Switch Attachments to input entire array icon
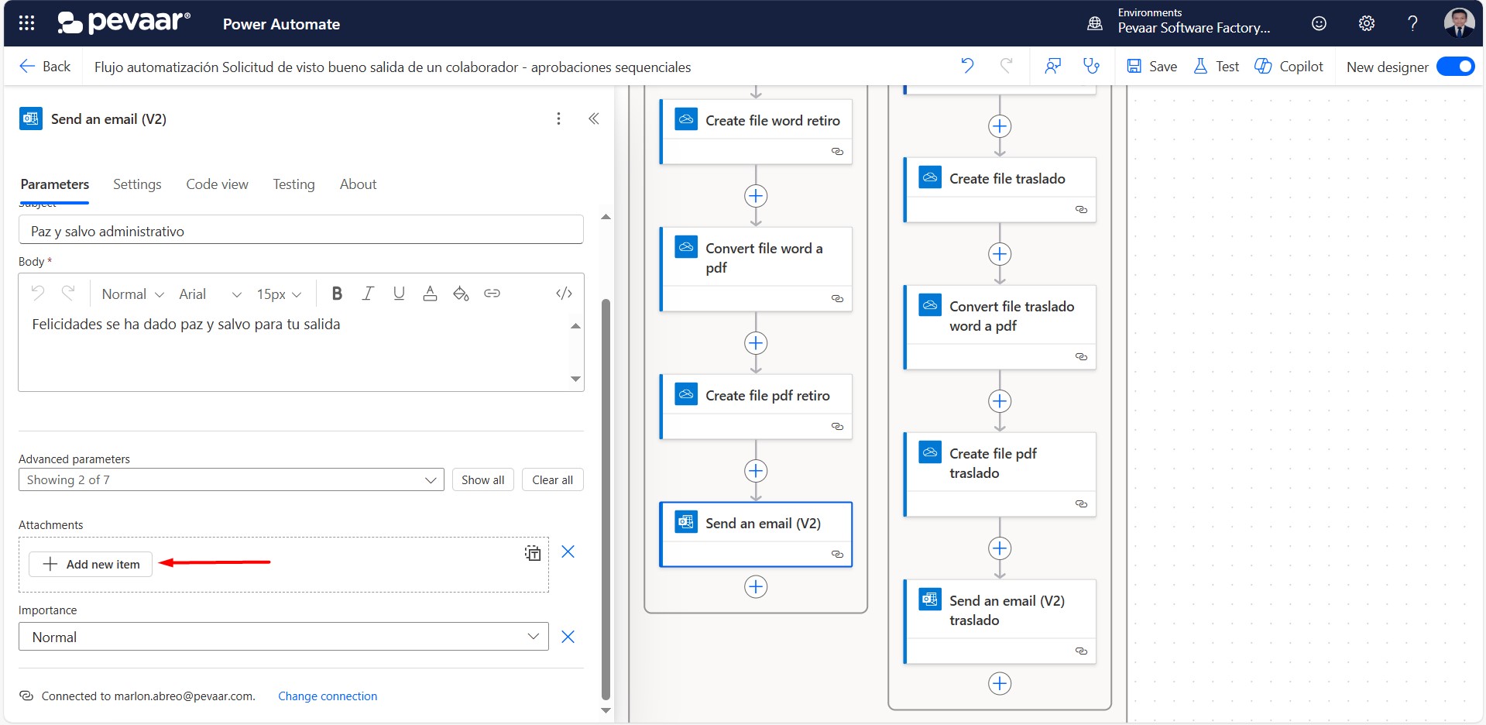Viewport: 1486px width, 725px height. pos(533,553)
